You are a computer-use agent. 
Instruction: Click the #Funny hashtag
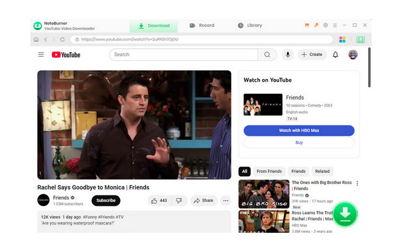click(90, 217)
